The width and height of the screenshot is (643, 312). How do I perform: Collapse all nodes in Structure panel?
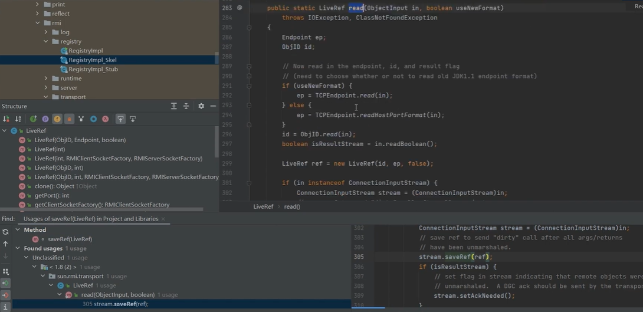pos(186,106)
